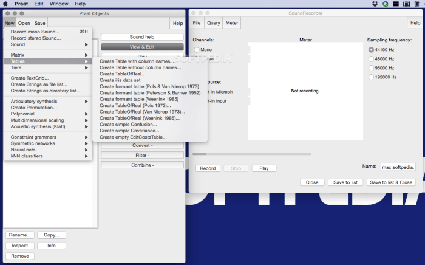The image size is (425, 265).
Task: Select Create TableOfReal (Pols 1973)...
Action: point(150,106)
